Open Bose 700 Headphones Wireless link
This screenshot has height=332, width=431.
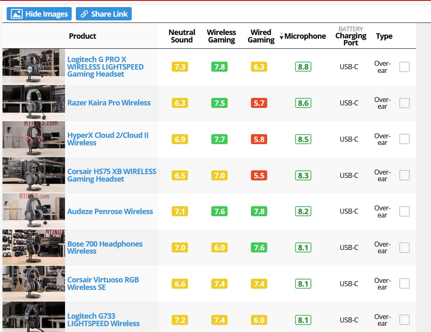pos(105,247)
